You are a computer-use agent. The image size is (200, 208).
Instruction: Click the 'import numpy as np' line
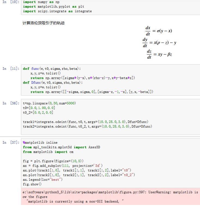coord(41,2)
